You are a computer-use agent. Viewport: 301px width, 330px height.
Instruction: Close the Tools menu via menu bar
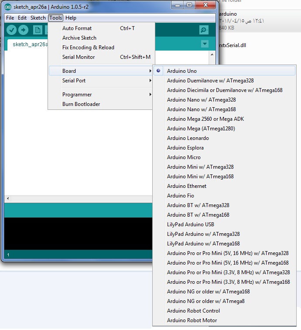tap(55, 18)
